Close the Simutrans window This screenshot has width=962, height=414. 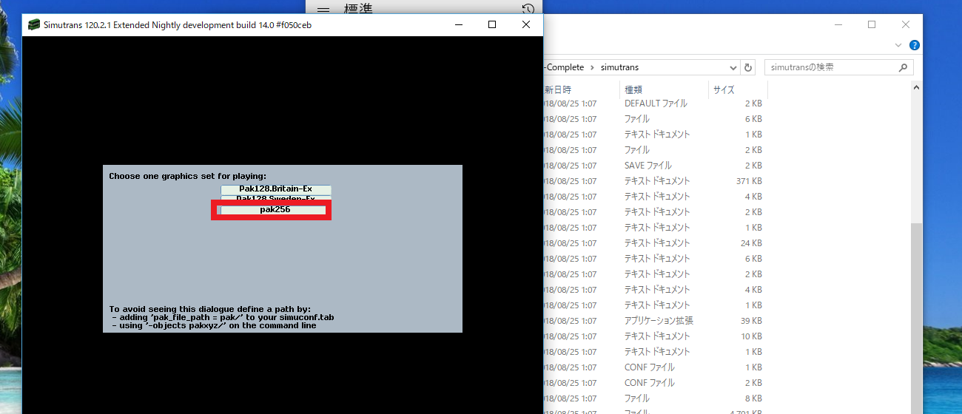(x=526, y=24)
